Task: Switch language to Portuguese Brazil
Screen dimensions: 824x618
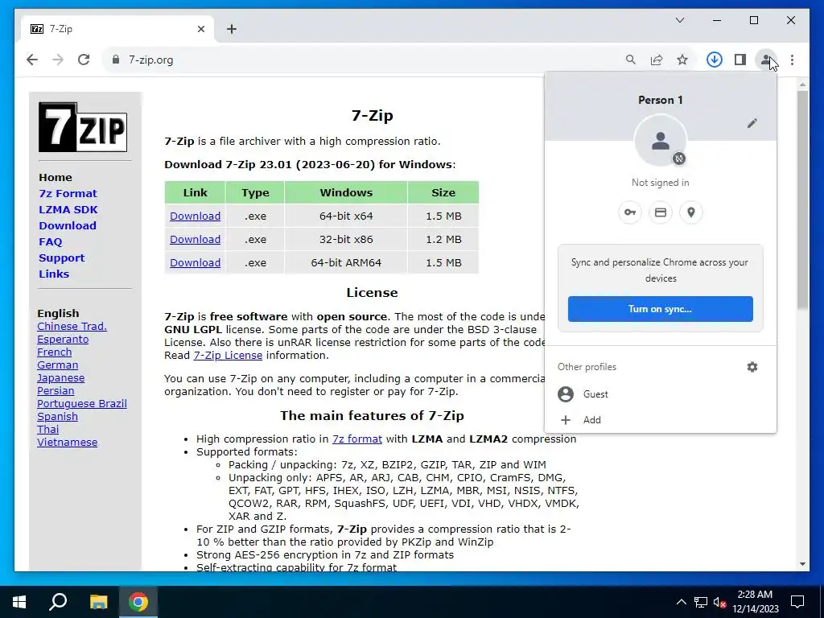Action: pyautogui.click(x=82, y=404)
